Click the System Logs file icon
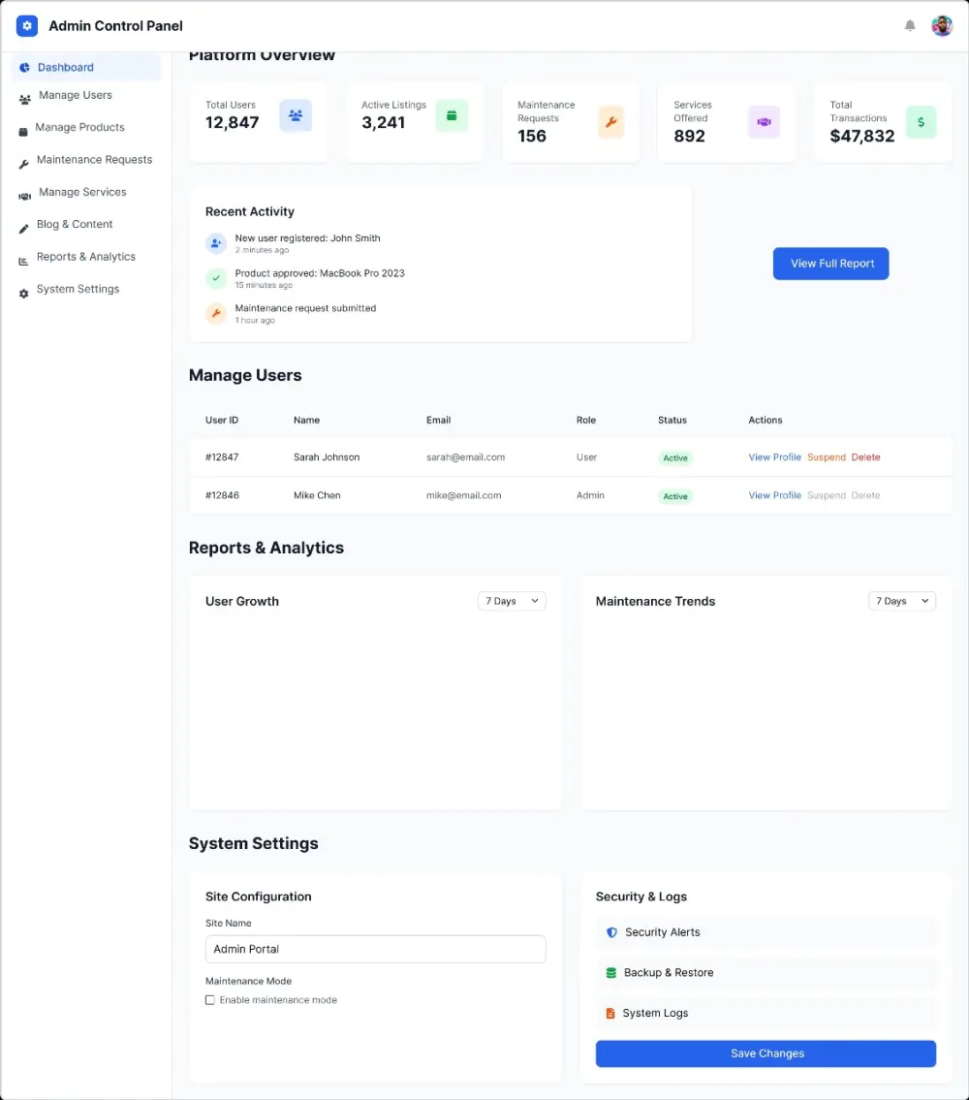Viewport: 969px width, 1100px height. pyautogui.click(x=610, y=1013)
